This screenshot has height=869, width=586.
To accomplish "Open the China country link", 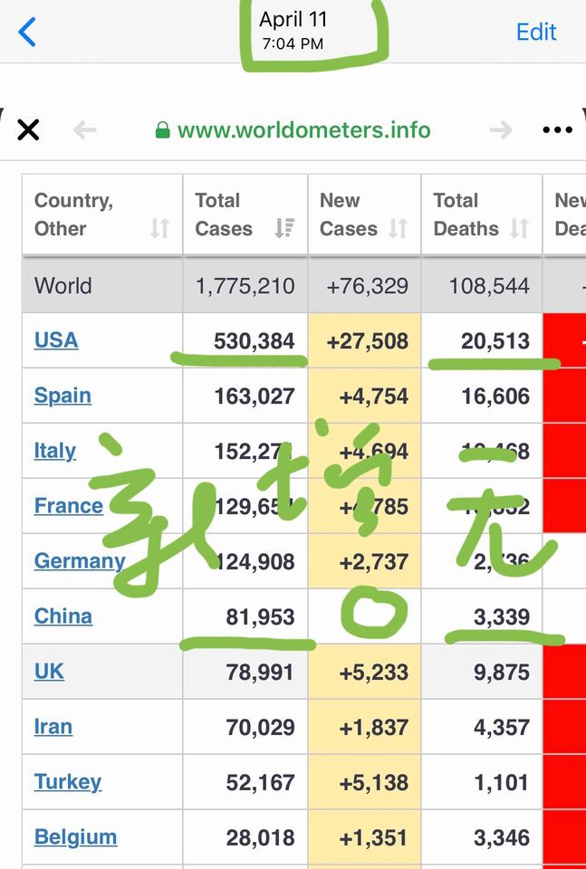I will coord(63,616).
